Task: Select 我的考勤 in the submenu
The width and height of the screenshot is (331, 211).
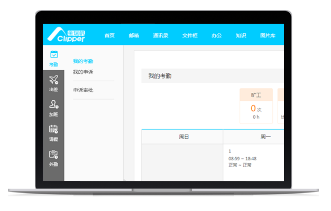Action: click(83, 62)
